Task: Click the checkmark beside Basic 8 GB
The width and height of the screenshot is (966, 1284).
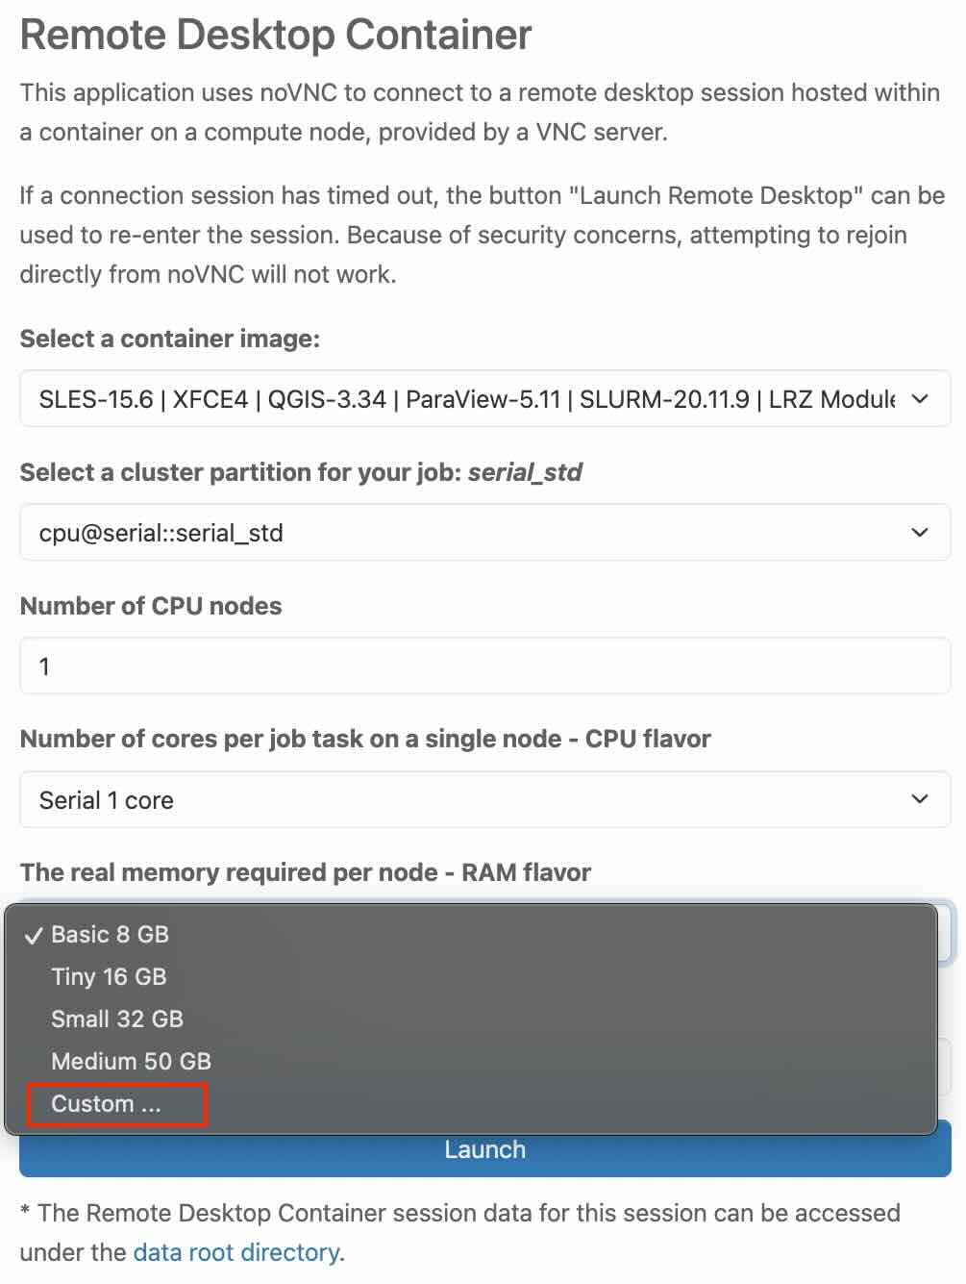Action: click(35, 935)
